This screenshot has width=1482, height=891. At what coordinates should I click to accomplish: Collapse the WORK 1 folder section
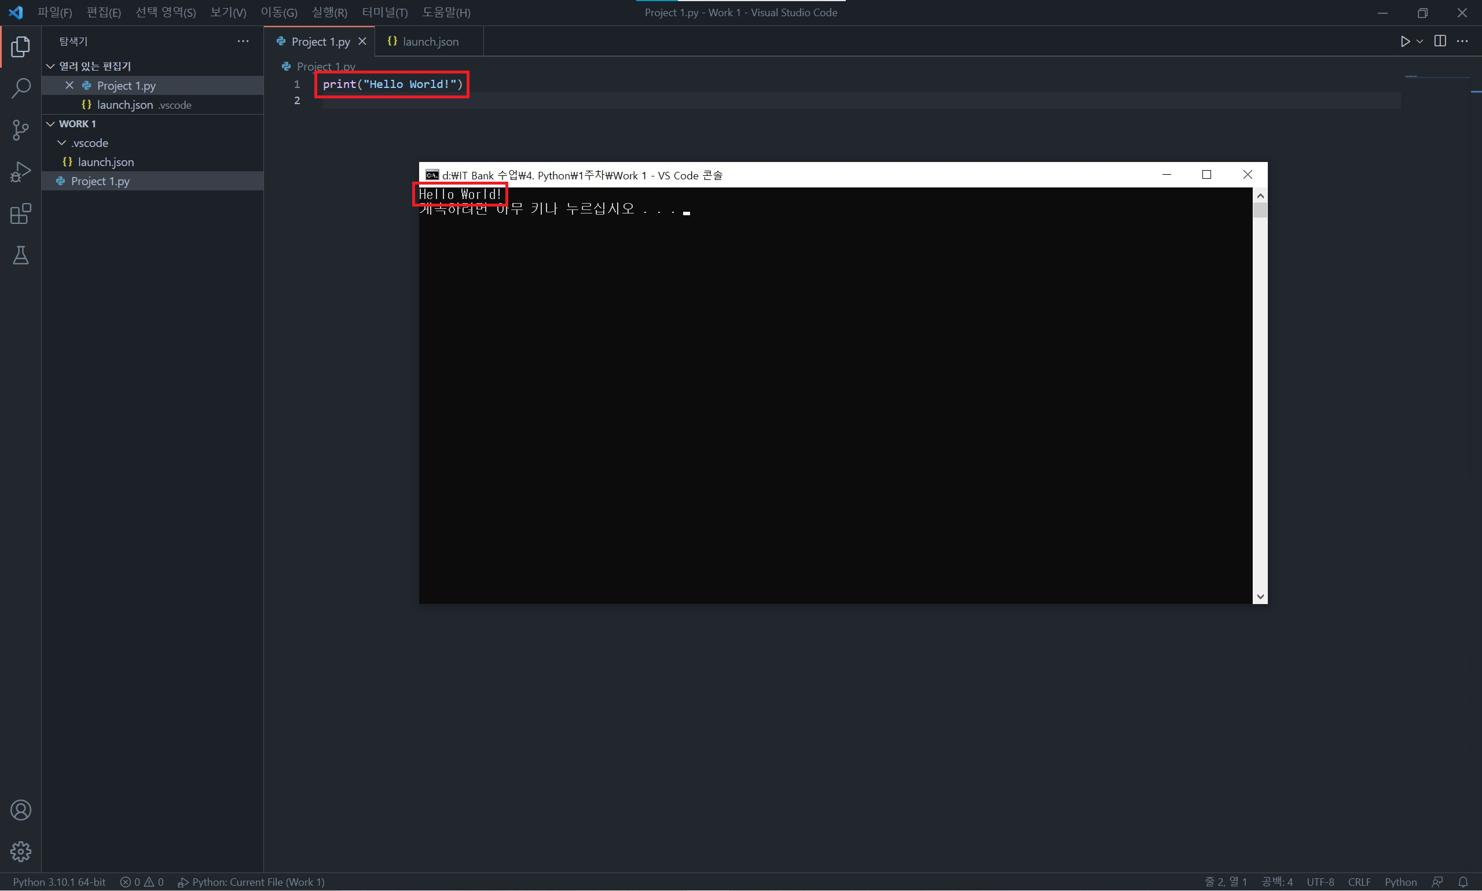[x=50, y=124]
